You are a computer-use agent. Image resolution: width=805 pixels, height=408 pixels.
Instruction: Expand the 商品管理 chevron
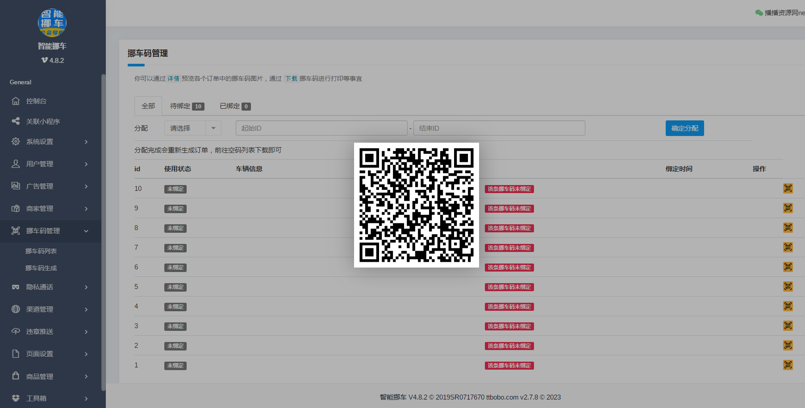coord(86,376)
